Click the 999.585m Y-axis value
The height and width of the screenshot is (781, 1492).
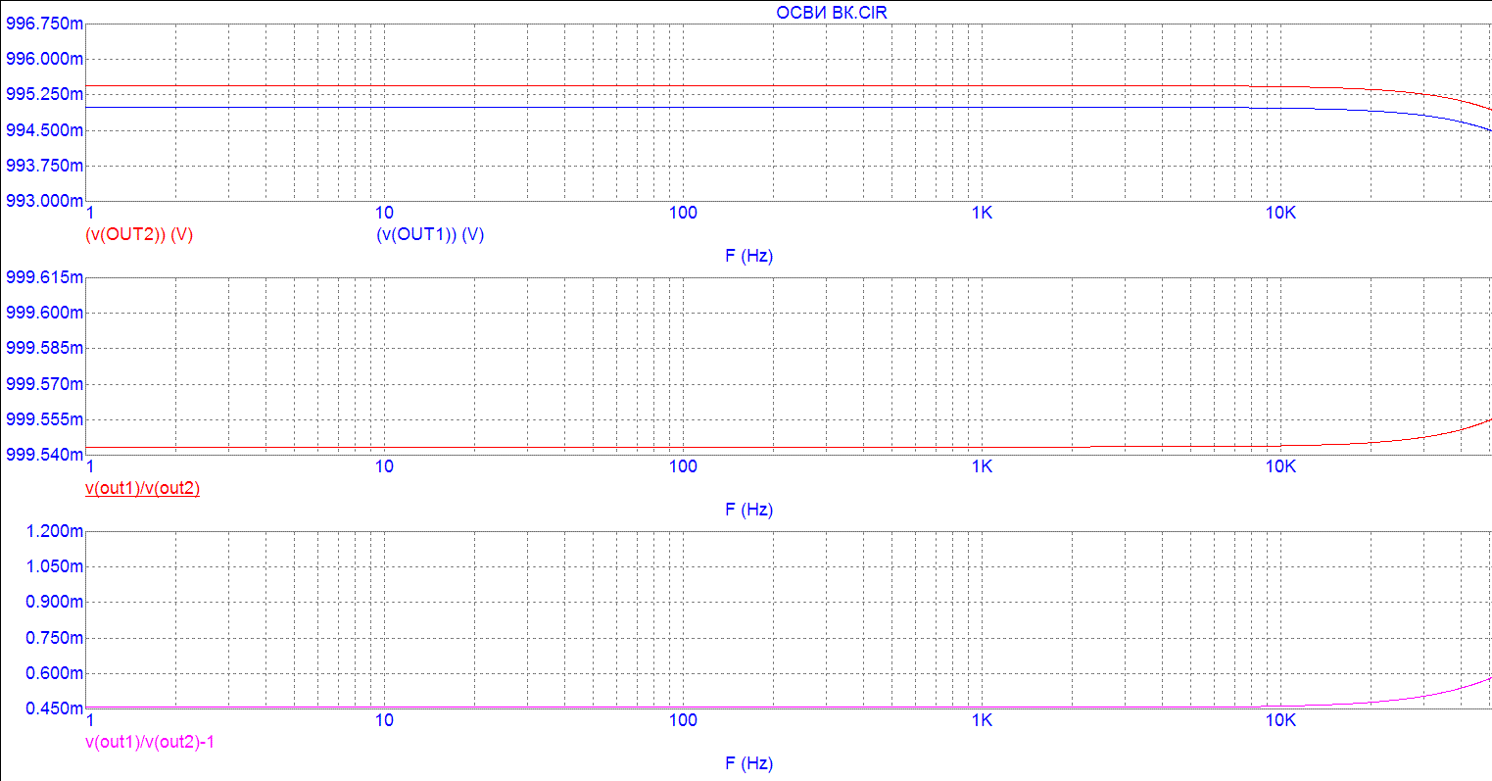[44, 348]
